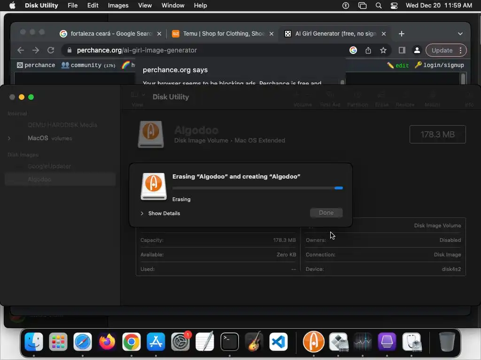481x360 pixels.
Task: Open the App Store Dock icon
Action: [x=156, y=342]
